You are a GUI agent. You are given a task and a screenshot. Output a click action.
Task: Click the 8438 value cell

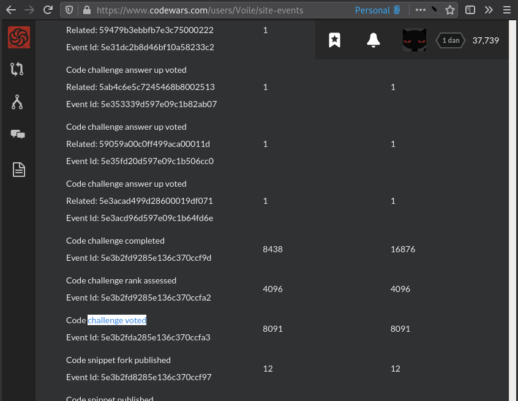[272, 249]
